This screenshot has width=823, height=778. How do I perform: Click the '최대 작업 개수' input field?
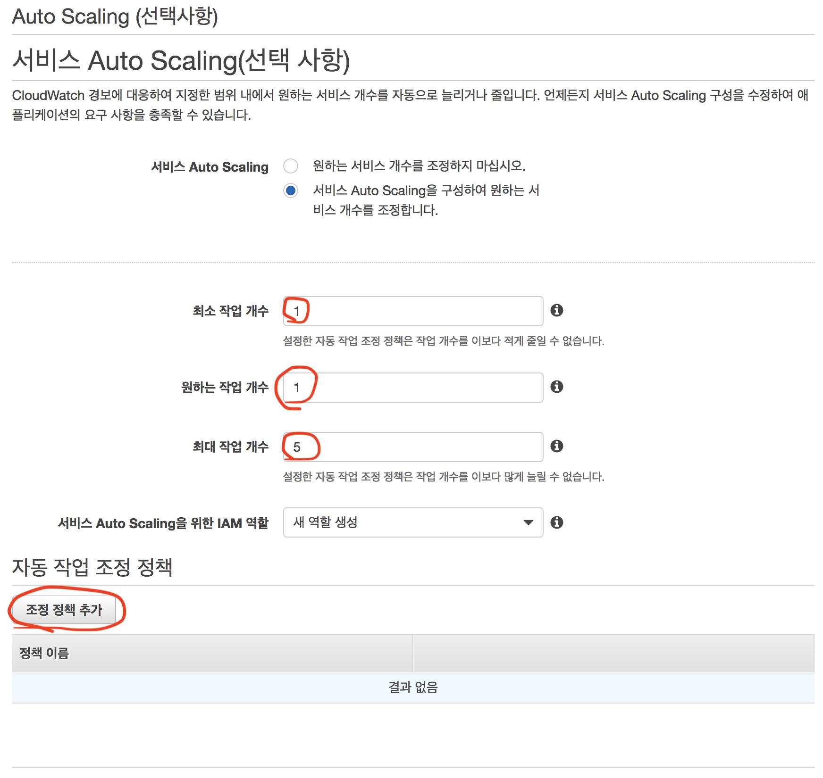pos(412,447)
